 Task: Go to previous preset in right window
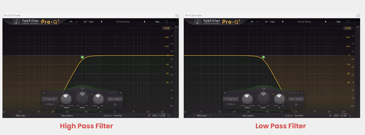[x=283, y=22]
